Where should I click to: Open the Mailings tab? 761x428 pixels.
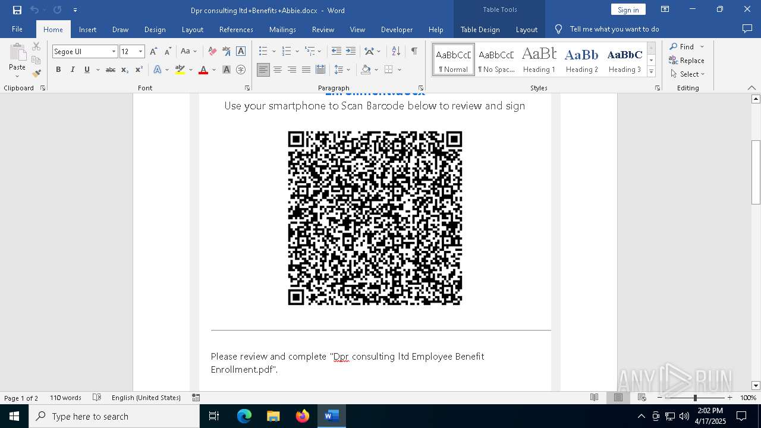282,29
